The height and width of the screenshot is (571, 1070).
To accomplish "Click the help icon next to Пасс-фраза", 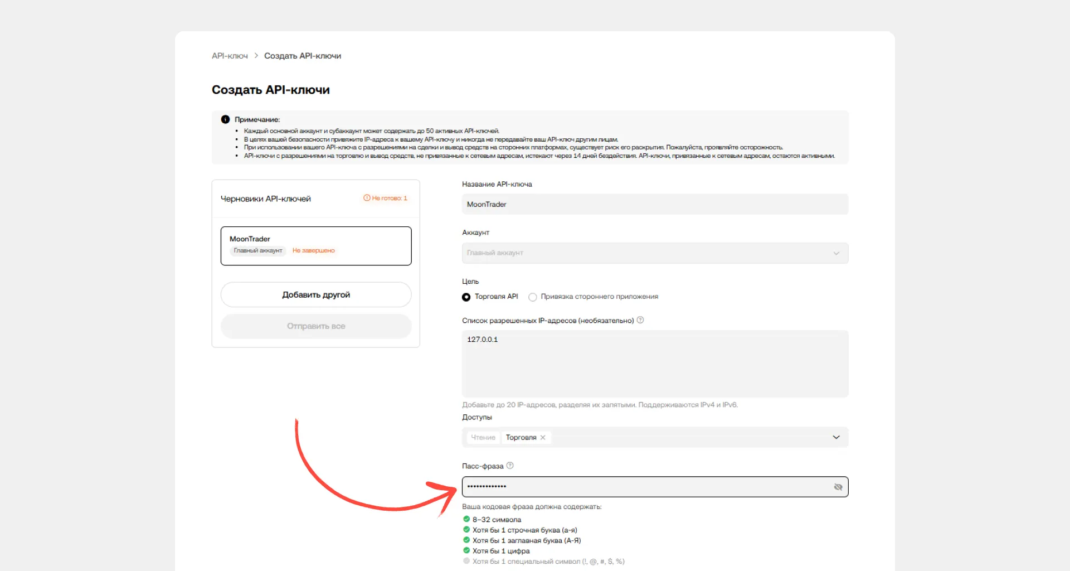I will (x=509, y=466).
